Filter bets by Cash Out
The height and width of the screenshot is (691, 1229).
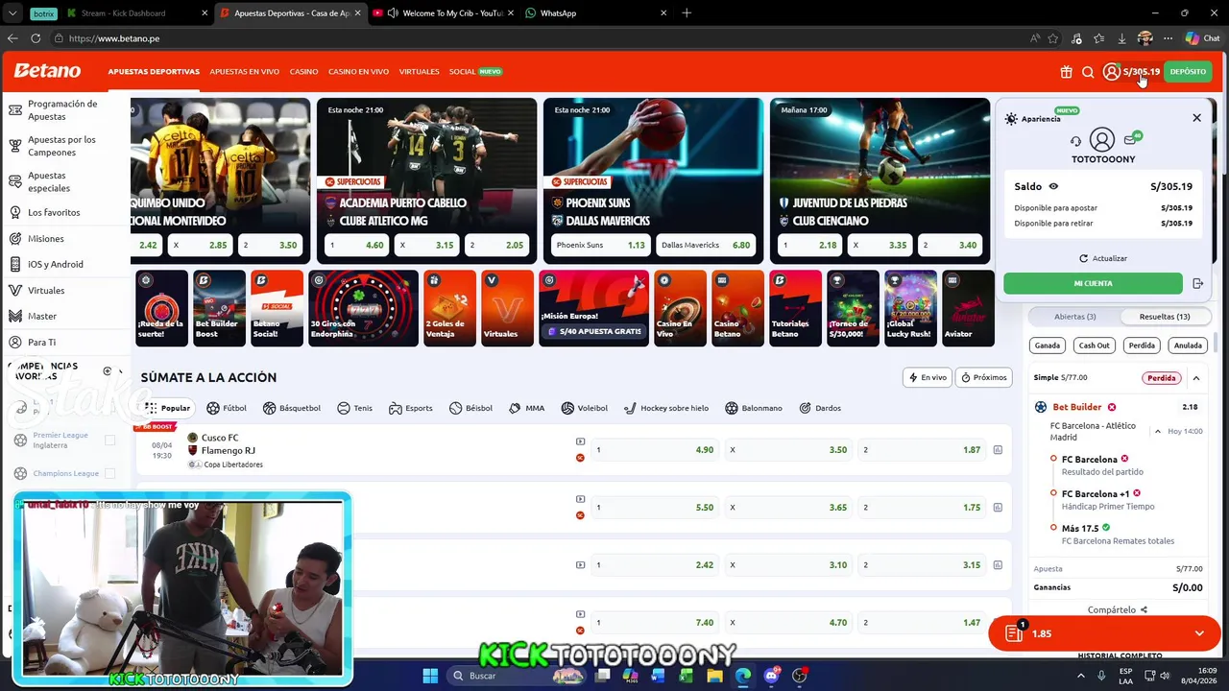pyautogui.click(x=1094, y=345)
